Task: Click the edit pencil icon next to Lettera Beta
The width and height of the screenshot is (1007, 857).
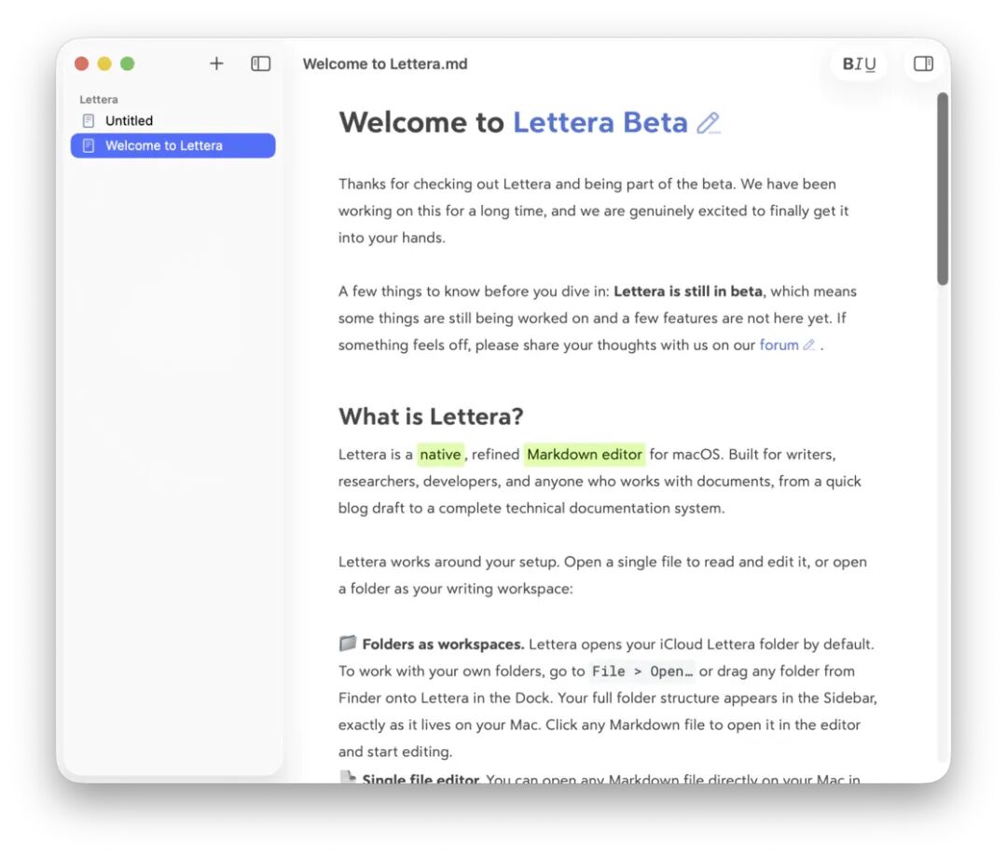Action: [709, 123]
